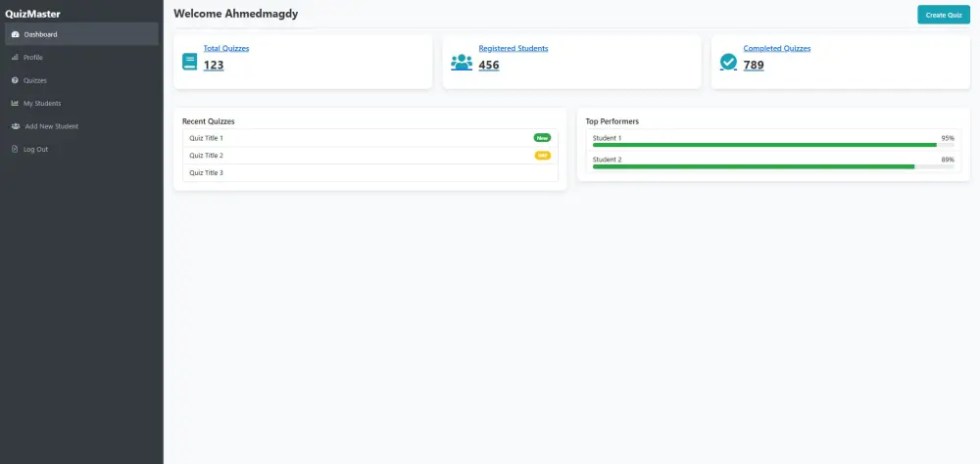This screenshot has width=980, height=464.
Task: Click the checkmark icon beside Completed Quizzes
Action: [x=728, y=62]
